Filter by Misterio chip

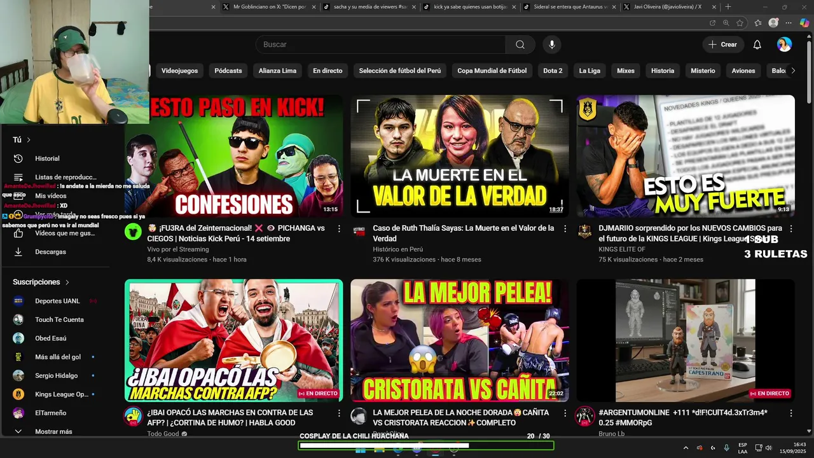pyautogui.click(x=703, y=71)
